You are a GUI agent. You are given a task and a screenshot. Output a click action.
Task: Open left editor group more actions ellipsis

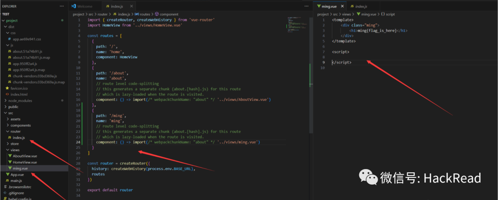[x=306, y=6]
